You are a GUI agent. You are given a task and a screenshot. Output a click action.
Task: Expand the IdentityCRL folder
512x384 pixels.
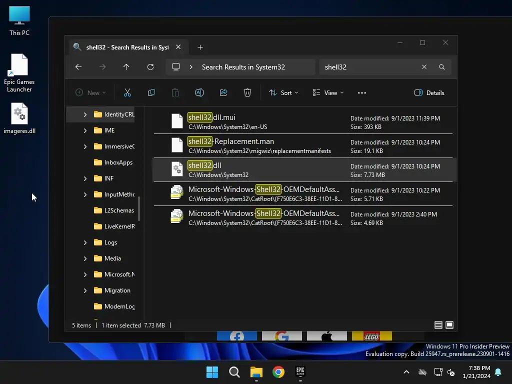85,114
